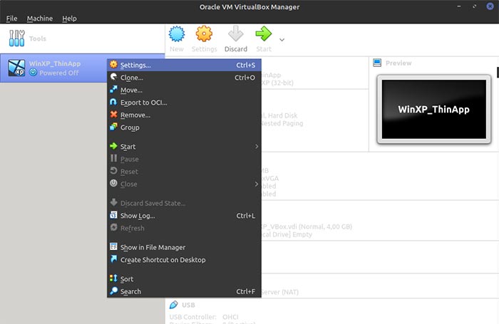
Task: Click the Pause menu entry
Action: coord(184,159)
